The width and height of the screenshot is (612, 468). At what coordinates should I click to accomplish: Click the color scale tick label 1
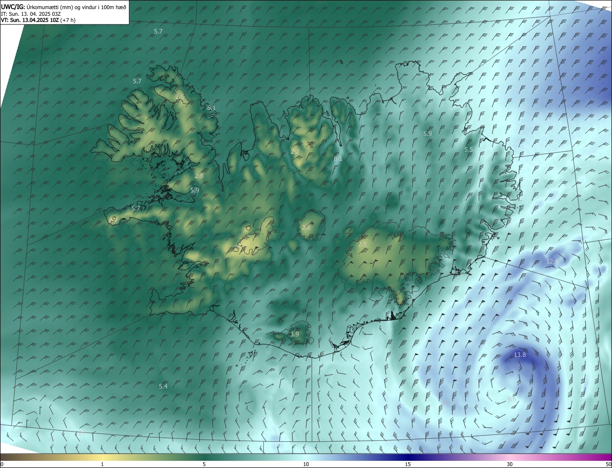pos(102,464)
